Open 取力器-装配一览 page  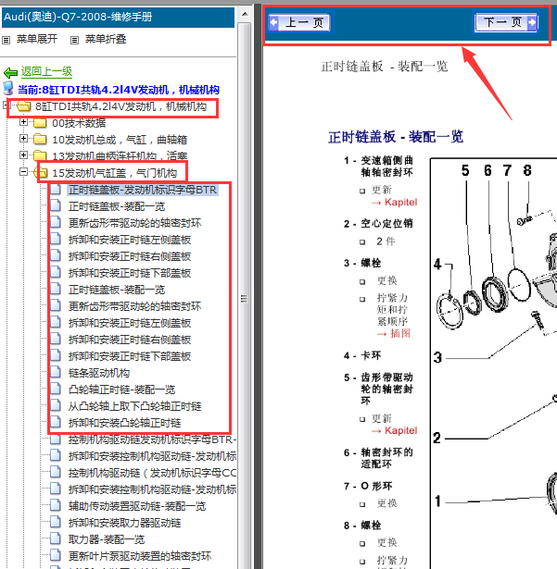coord(107,539)
